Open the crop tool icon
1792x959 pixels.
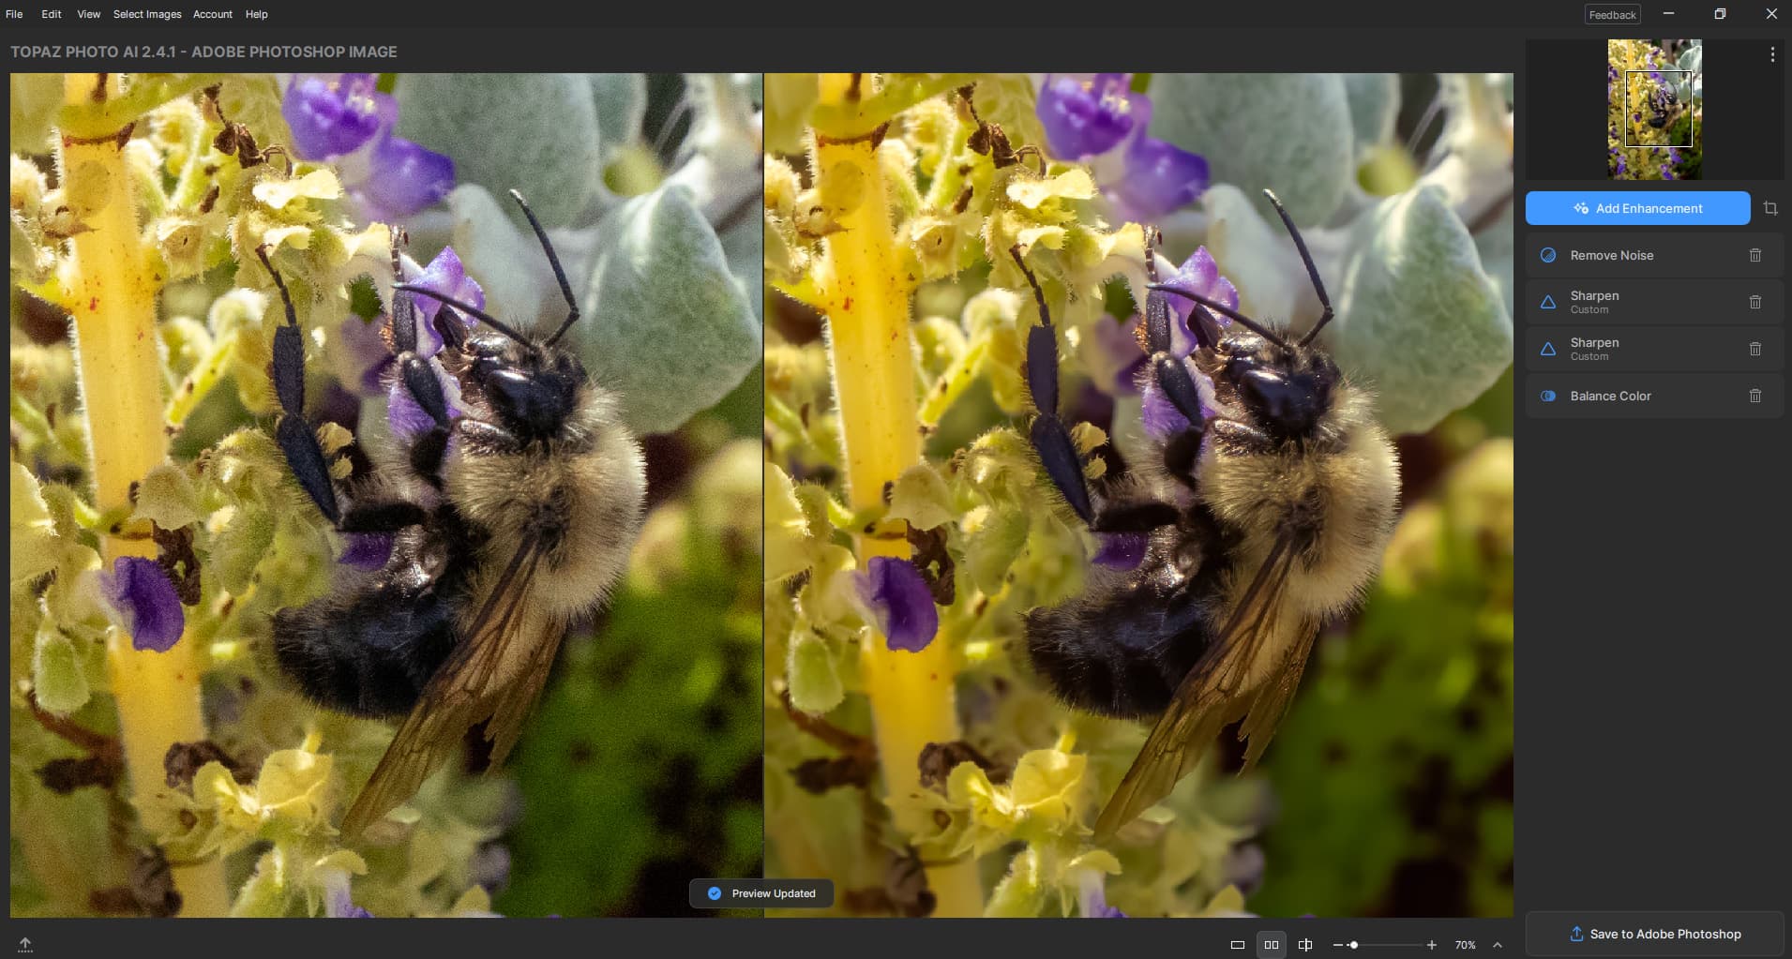point(1770,208)
